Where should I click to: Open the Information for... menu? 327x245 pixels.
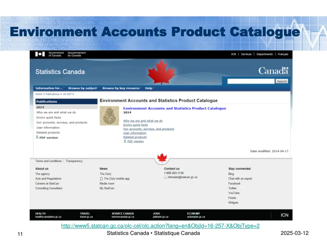coord(49,88)
